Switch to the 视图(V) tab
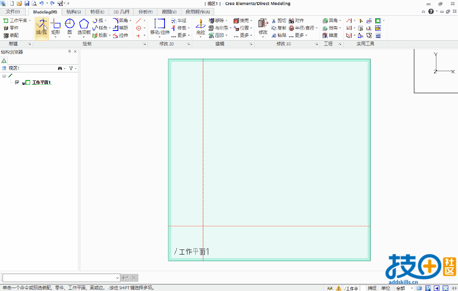458x291 pixels. point(169,12)
